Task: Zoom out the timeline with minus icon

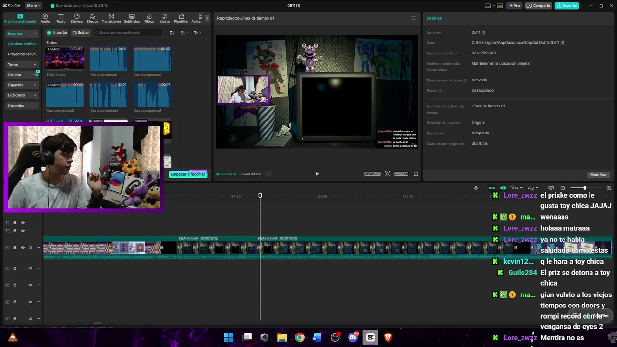Action: (x=563, y=188)
